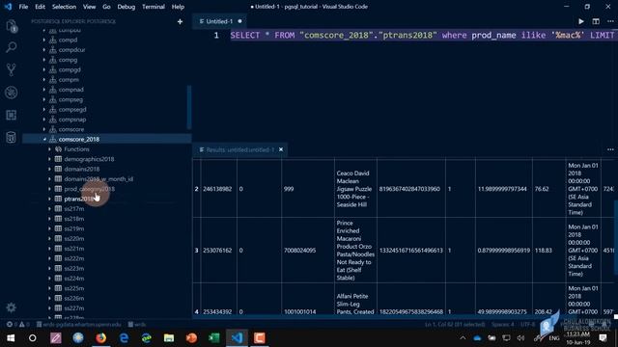618x347 pixels.
Task: Switch to the Untitled-1 editor tab
Action: 219,21
